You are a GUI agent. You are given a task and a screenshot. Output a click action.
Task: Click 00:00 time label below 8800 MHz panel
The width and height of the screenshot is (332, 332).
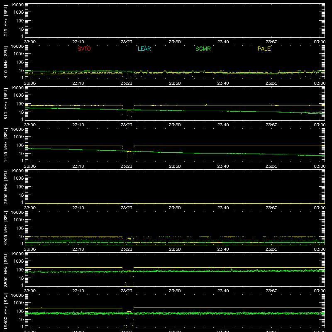pos(320,291)
